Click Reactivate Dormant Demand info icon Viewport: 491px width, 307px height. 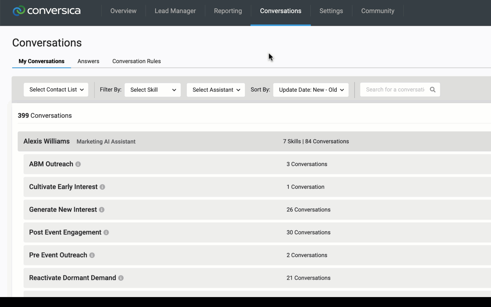121,278
